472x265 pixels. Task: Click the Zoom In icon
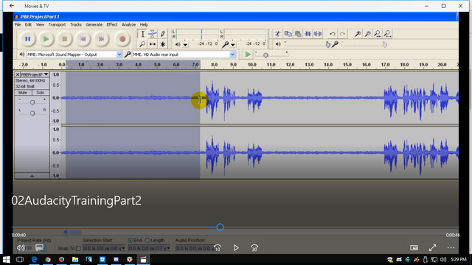click(x=358, y=34)
